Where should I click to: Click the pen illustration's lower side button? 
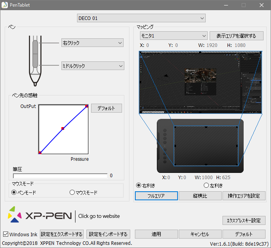point(35,61)
